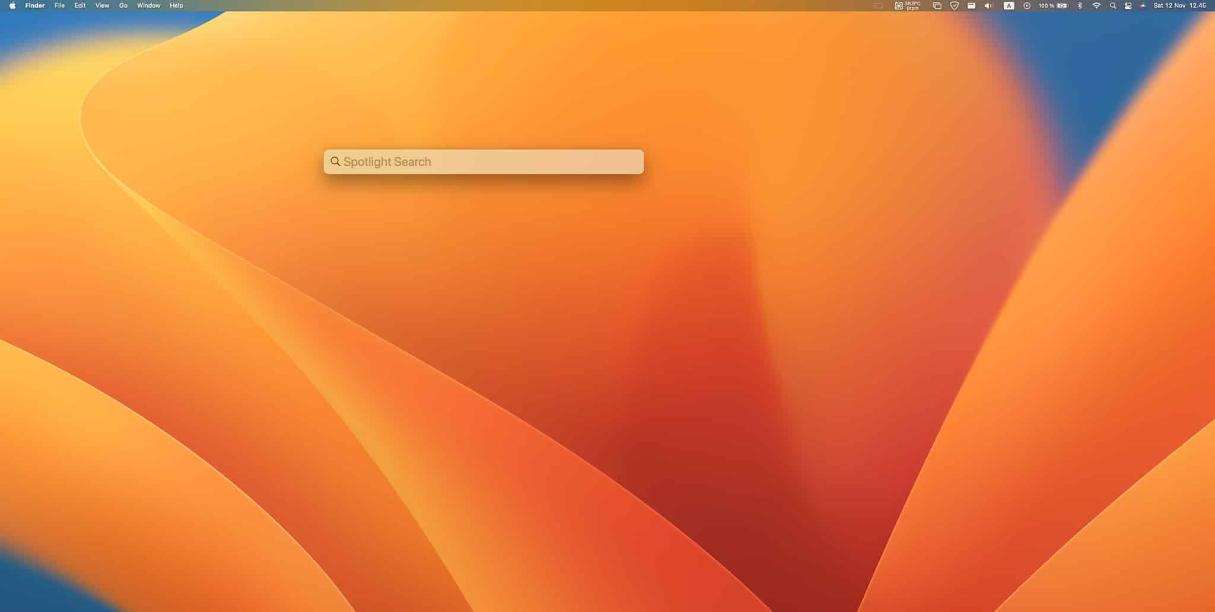Open the View menu

[102, 5]
